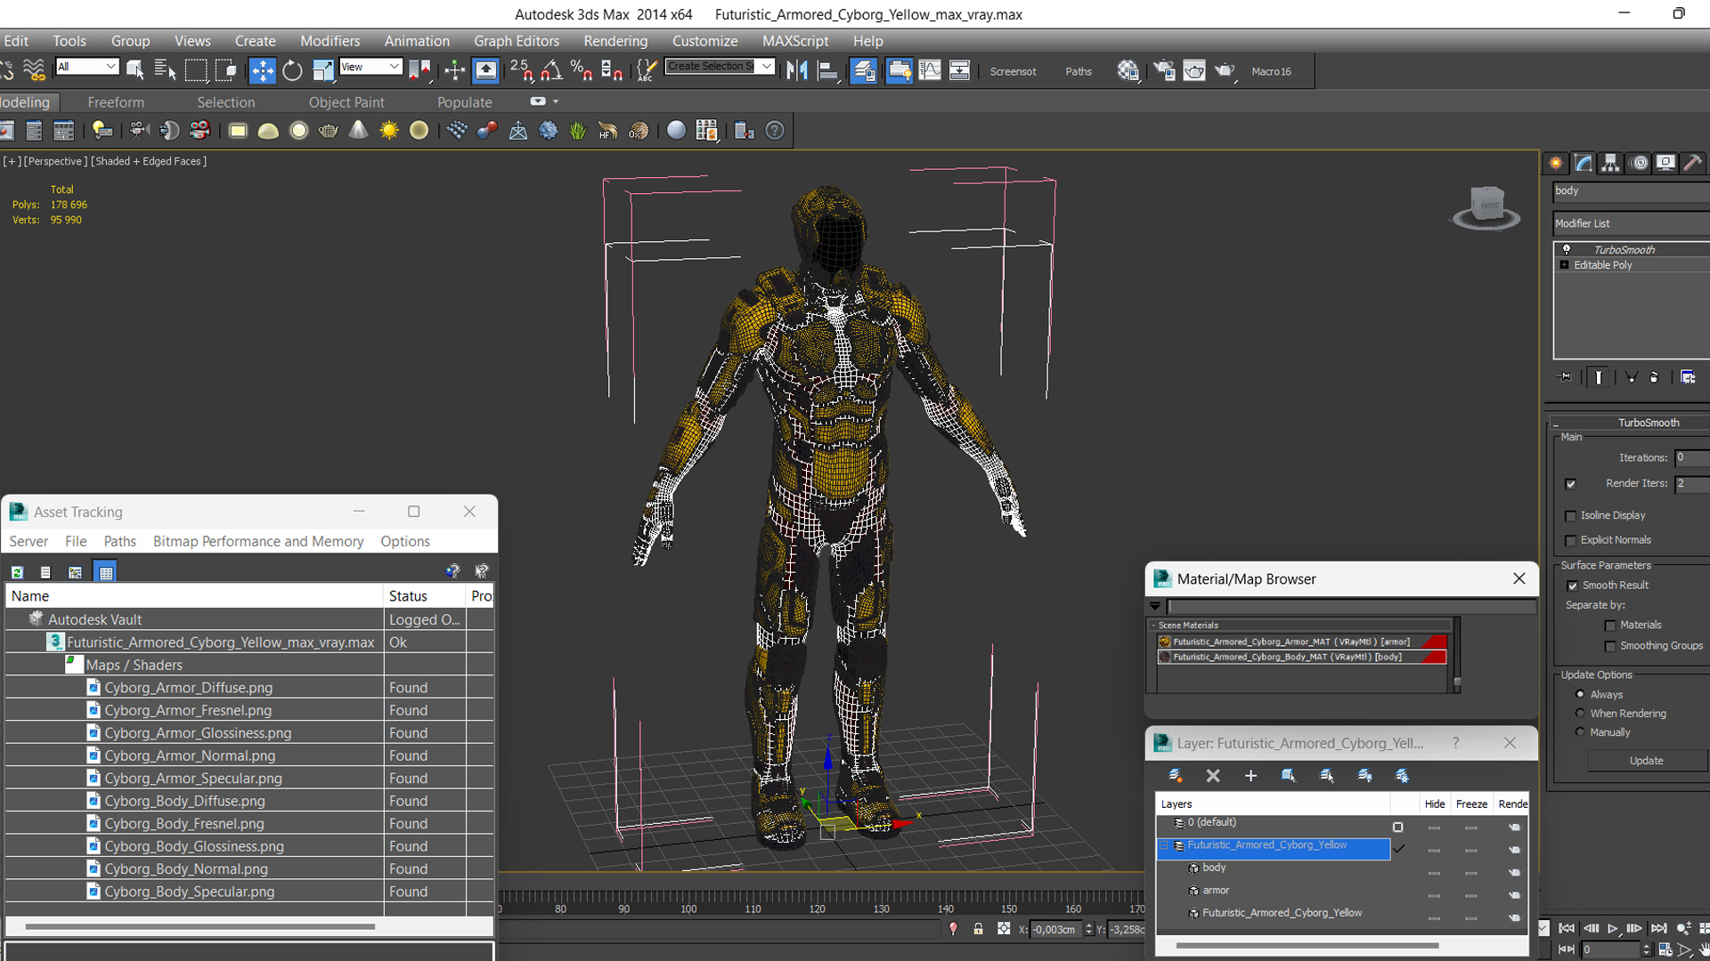
Task: Enable Explicit Normals checkbox
Action: (1571, 541)
